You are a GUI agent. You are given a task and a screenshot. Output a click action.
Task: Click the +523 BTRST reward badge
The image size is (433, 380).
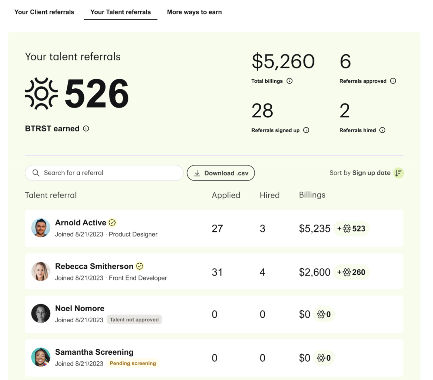point(351,229)
